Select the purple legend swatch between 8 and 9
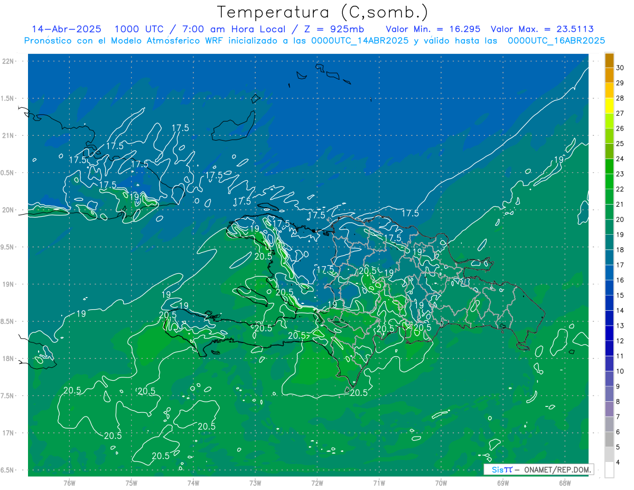The image size is (634, 490). point(609,394)
